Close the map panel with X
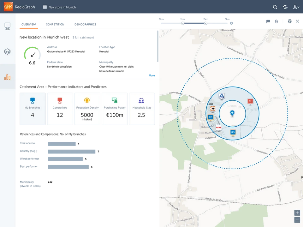This screenshot has width=303, height=227. (297, 21)
